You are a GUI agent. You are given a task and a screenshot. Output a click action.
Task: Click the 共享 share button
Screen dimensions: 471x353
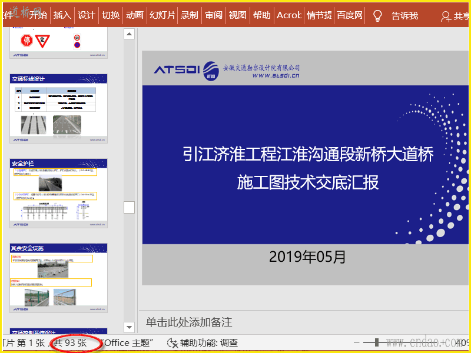(455, 16)
